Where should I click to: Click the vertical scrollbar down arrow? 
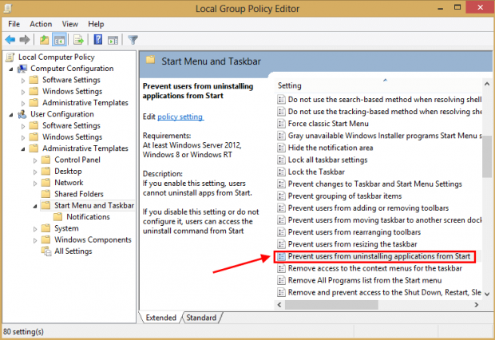point(487,294)
